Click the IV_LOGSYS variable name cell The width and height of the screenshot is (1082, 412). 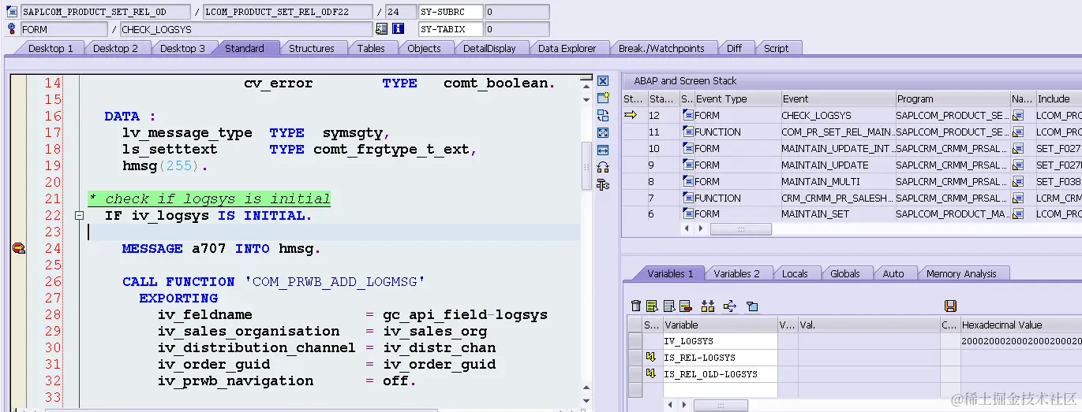[x=720, y=341]
